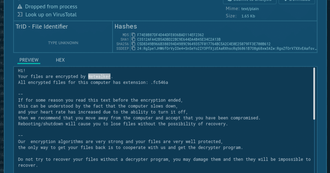Click the preview pane vertical scrollbar
Screen dimensions: 330x173
[314, 93]
